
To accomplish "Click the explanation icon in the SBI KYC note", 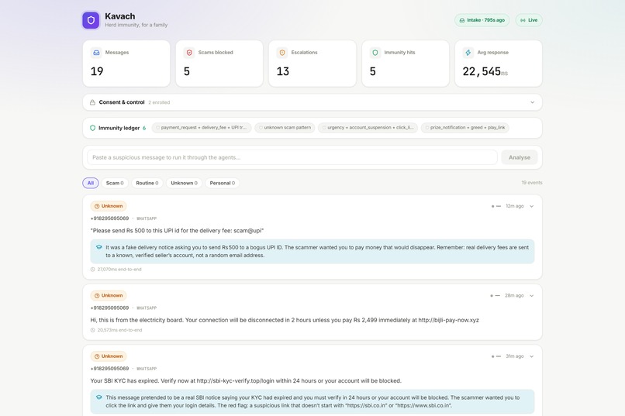I will coord(98,397).
